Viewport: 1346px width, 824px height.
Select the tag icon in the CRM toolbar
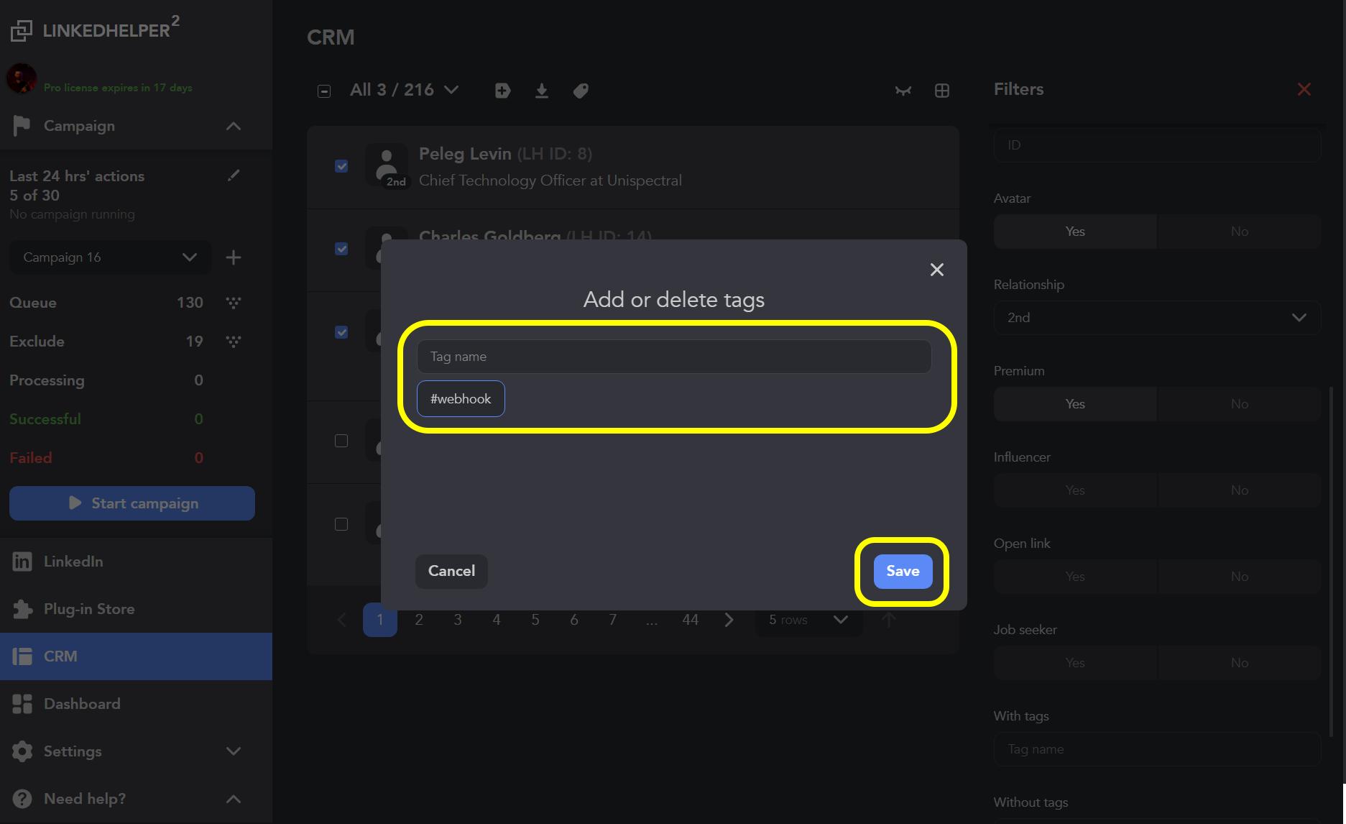(581, 90)
